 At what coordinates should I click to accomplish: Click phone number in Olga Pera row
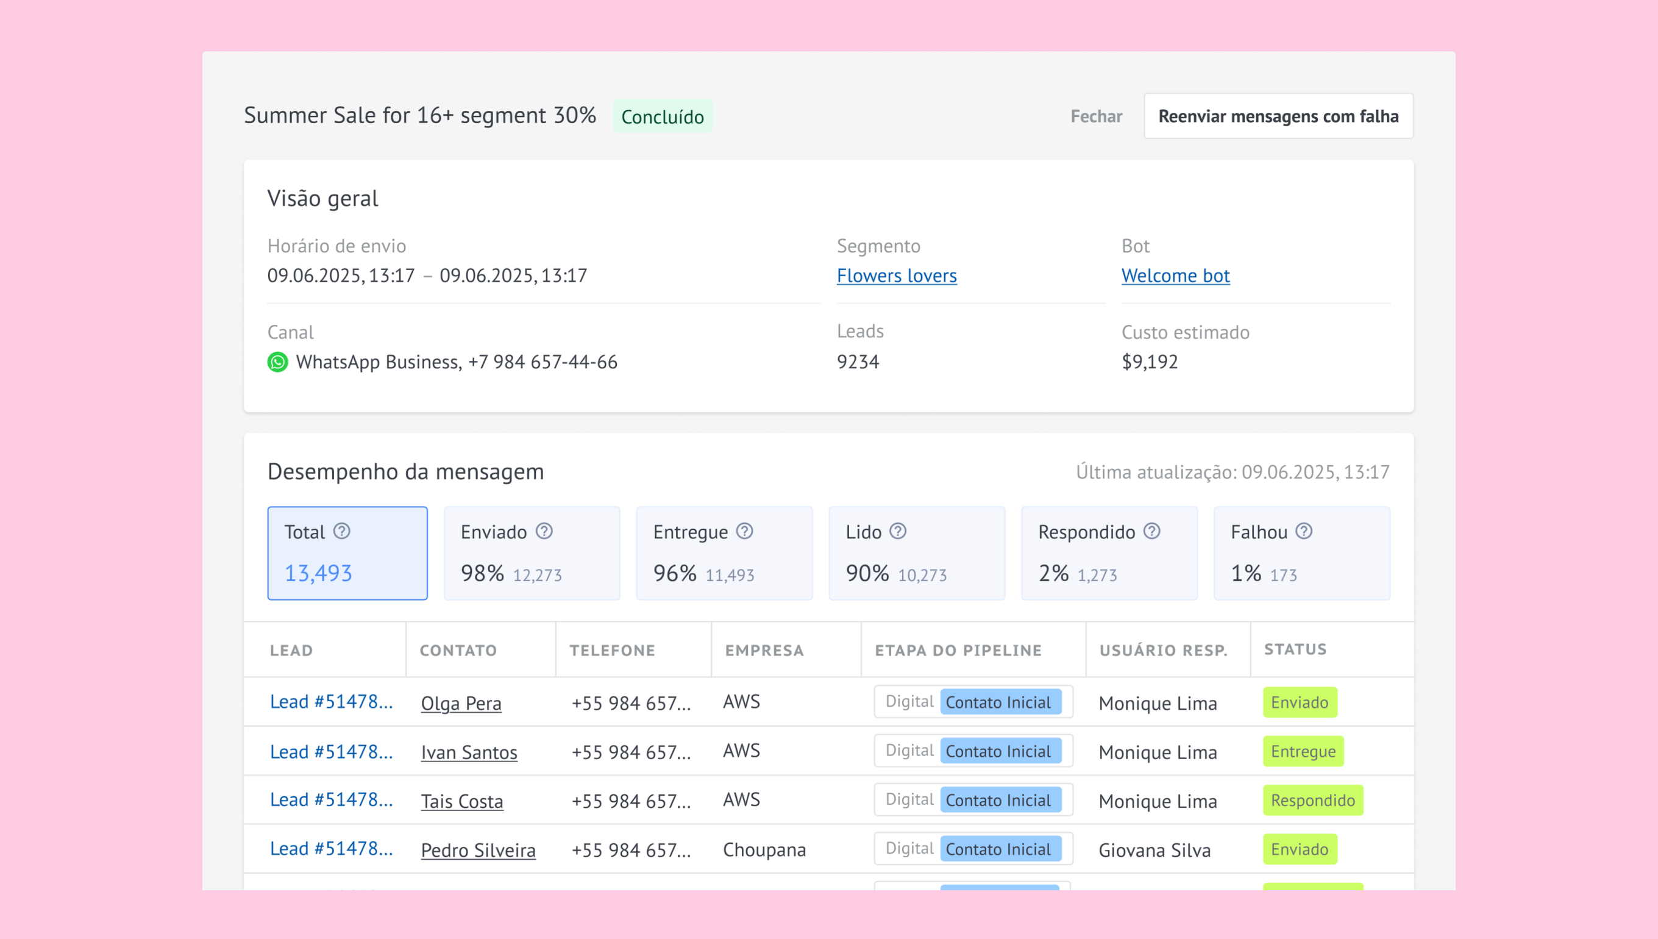click(x=631, y=703)
